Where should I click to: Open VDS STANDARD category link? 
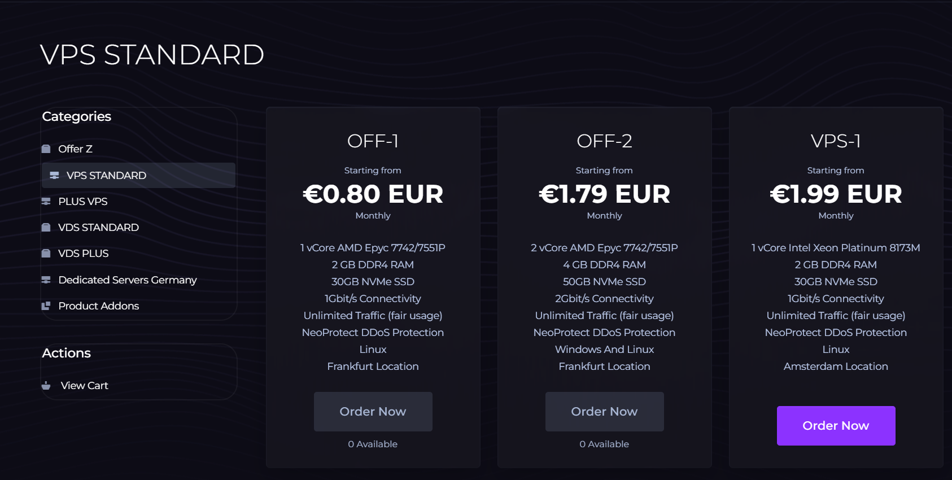98,228
